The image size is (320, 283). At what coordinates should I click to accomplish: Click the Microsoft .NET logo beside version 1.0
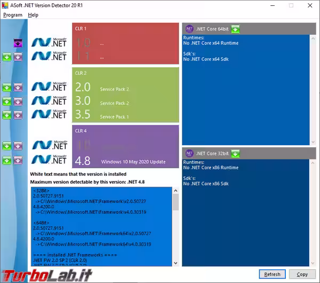(x=49, y=43)
